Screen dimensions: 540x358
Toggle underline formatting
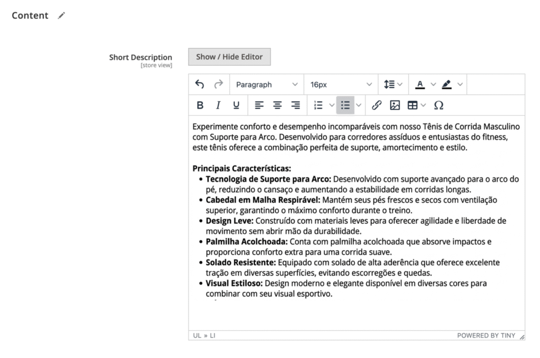tap(236, 105)
